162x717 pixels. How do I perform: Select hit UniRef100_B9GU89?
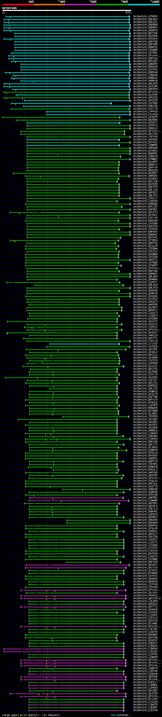[145, 221]
